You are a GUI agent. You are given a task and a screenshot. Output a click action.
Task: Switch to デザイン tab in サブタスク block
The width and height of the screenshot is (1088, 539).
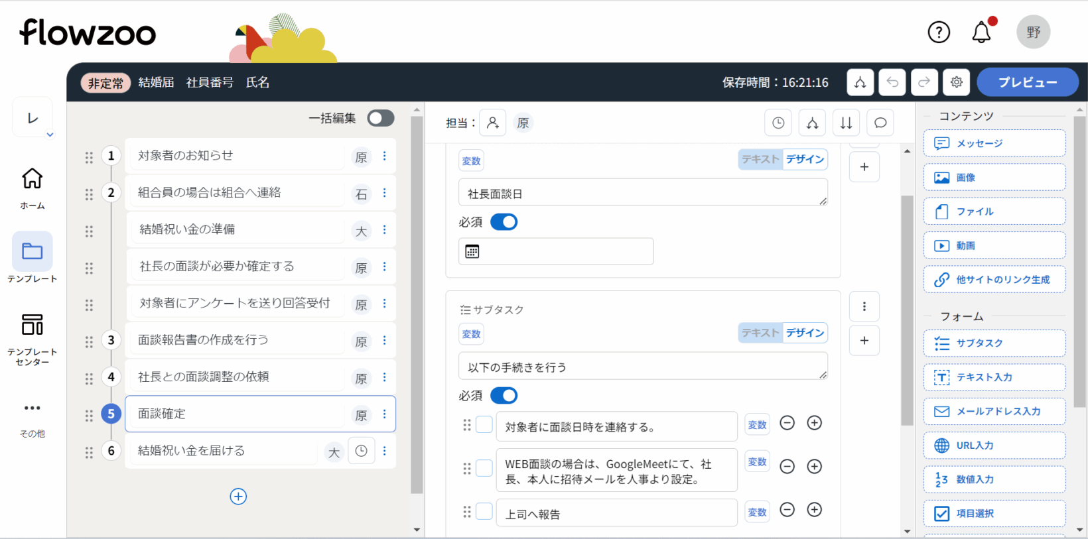point(805,333)
